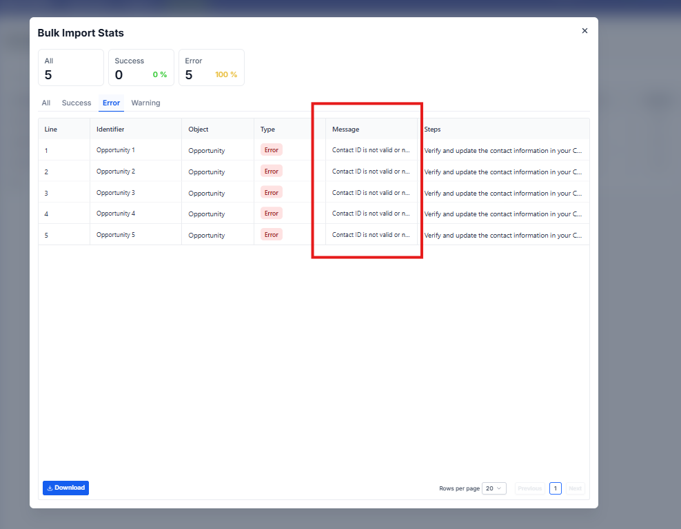
Task: Click page number 1 in pagination
Action: pos(555,488)
